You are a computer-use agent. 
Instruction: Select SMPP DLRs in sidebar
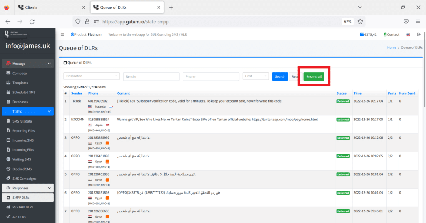28,198
